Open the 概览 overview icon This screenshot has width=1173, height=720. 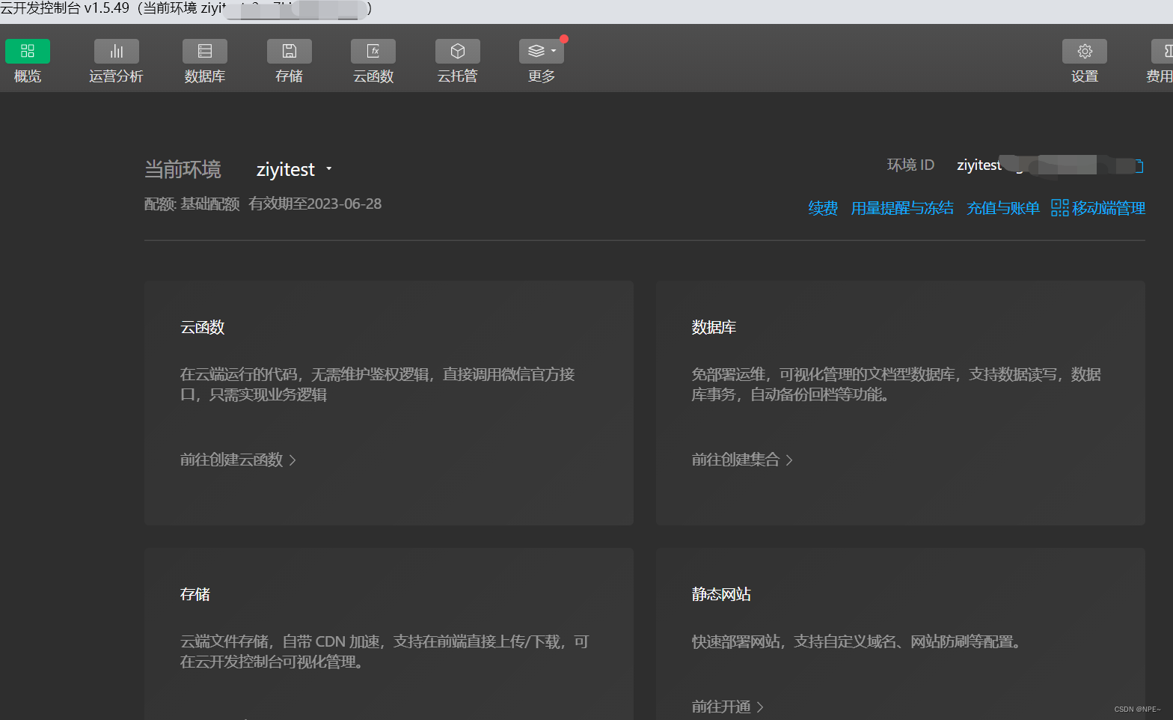click(x=28, y=51)
